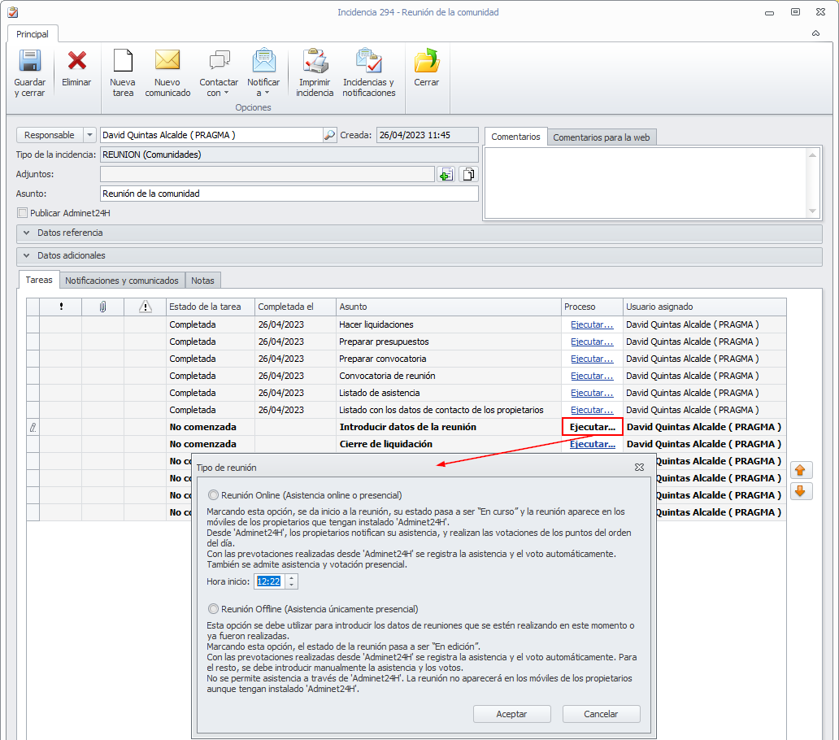The width and height of the screenshot is (839, 740).
Task: Click magnifier search icon in Responsable field
Action: pyautogui.click(x=329, y=135)
